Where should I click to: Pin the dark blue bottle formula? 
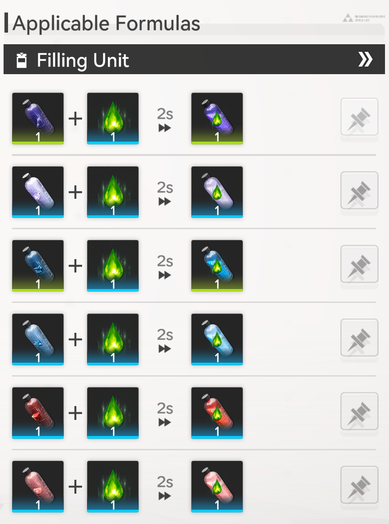[359, 264]
